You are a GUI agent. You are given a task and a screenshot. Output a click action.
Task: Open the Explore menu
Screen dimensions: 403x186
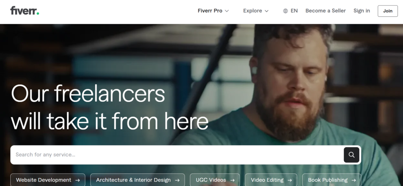(256, 11)
